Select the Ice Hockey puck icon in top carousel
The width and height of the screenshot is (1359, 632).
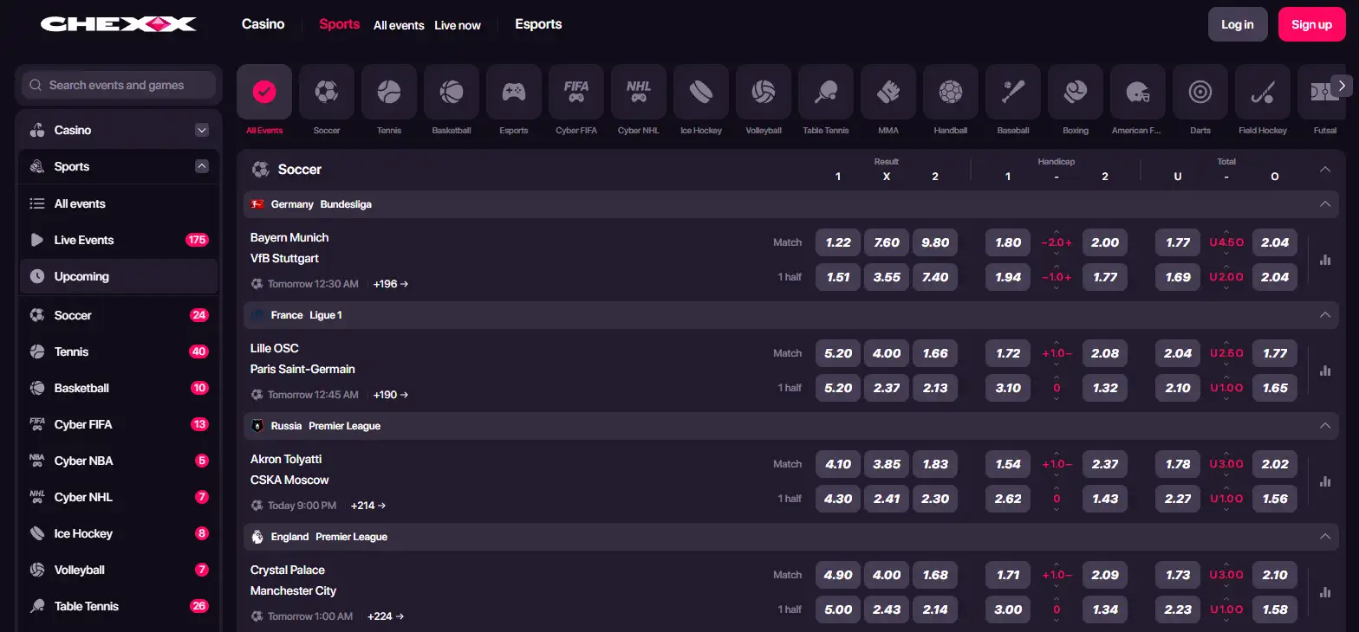pyautogui.click(x=701, y=92)
